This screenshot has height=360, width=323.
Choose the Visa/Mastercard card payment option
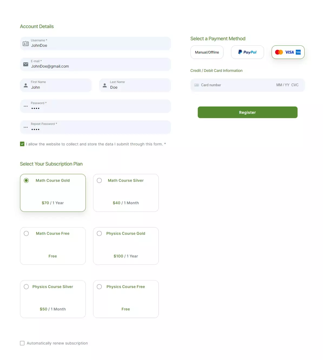point(288,52)
